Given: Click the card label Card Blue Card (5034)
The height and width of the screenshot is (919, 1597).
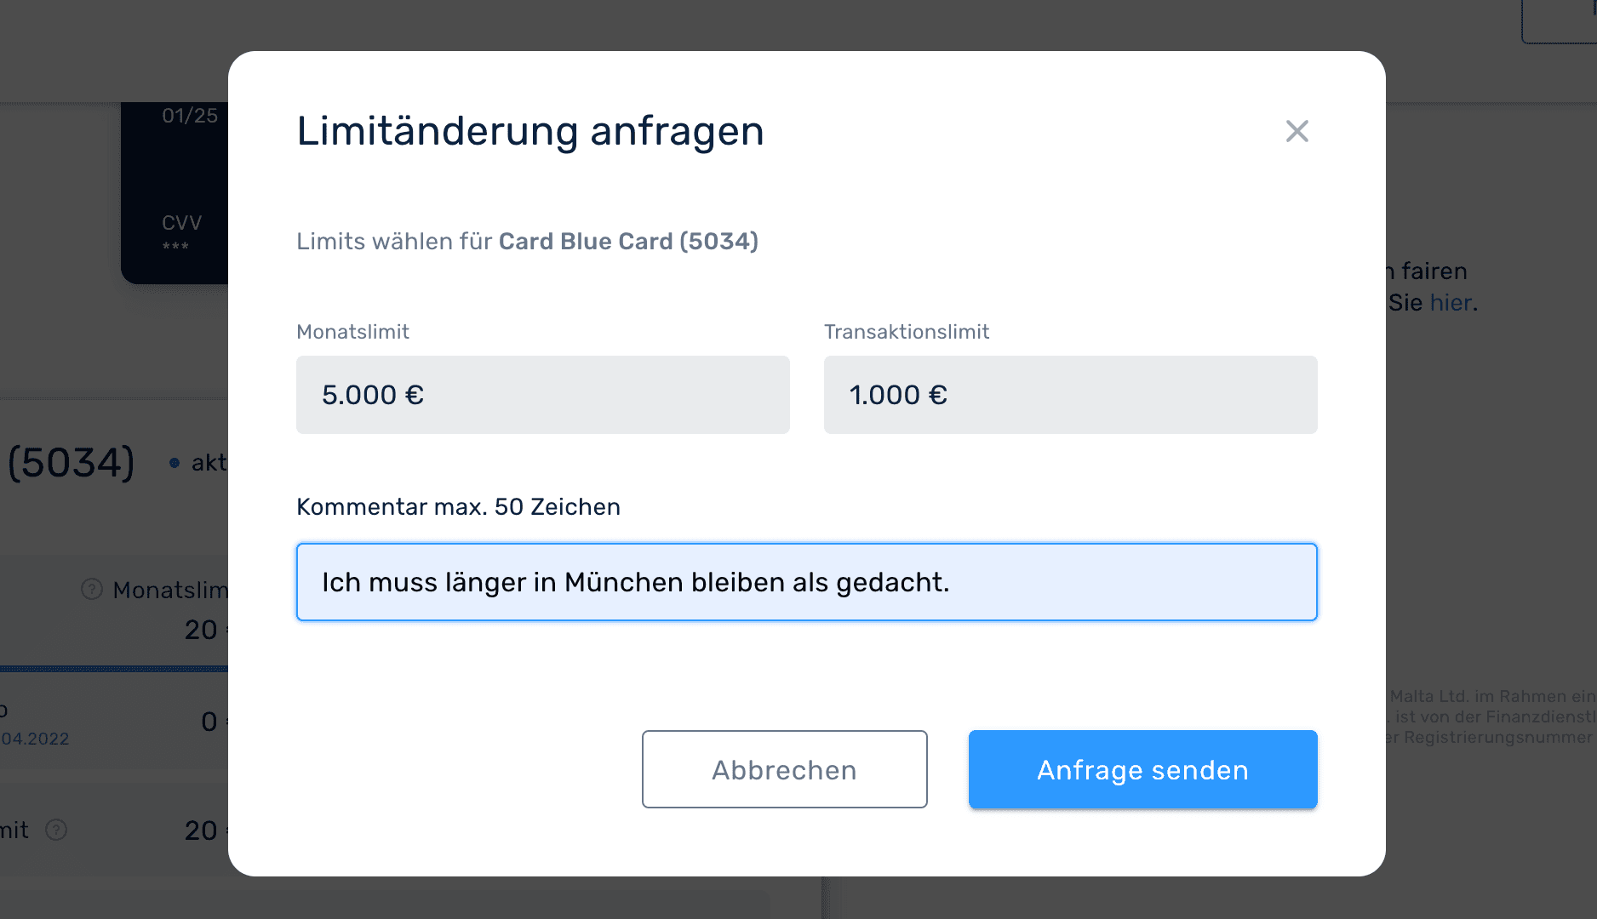Looking at the screenshot, I should (x=627, y=241).
